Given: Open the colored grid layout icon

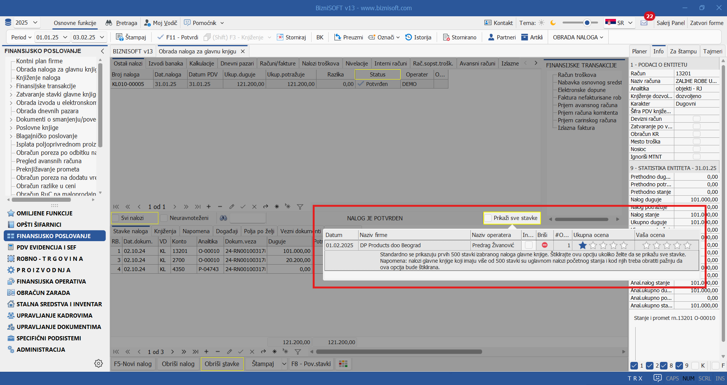Looking at the screenshot, I should [343, 364].
